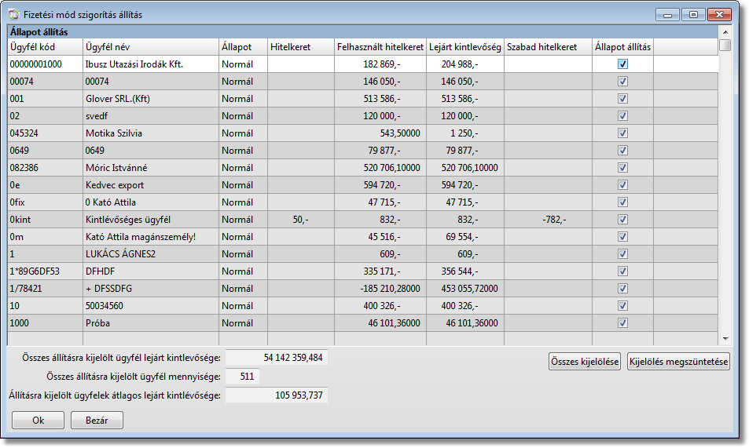Toggle LUKÁCS ÁGNES2 checkbox

coord(622,254)
